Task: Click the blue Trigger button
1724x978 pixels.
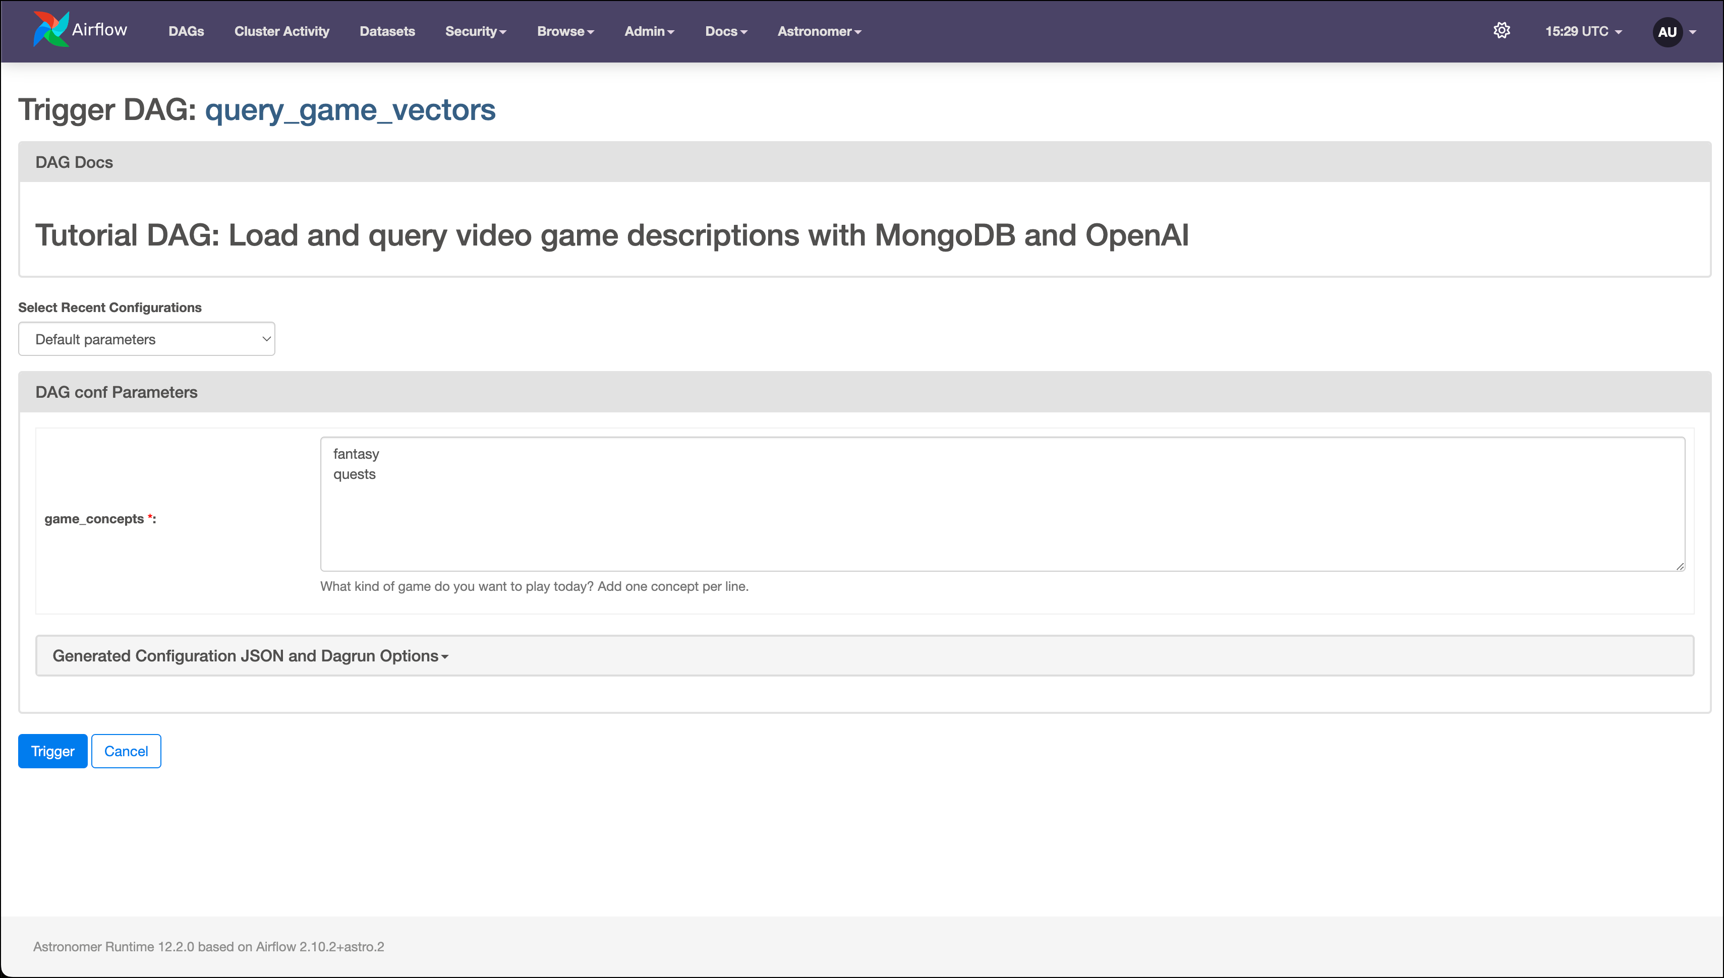Action: coord(52,751)
